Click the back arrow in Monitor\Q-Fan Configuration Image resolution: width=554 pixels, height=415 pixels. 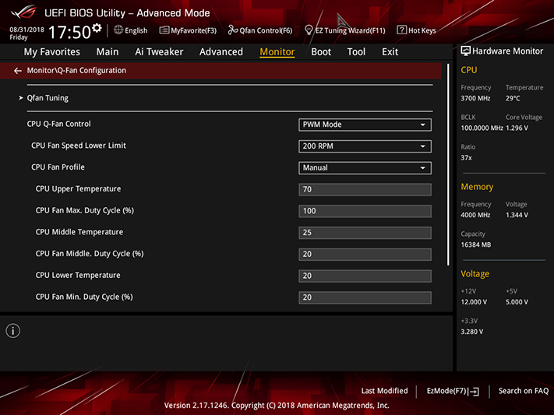pos(18,71)
